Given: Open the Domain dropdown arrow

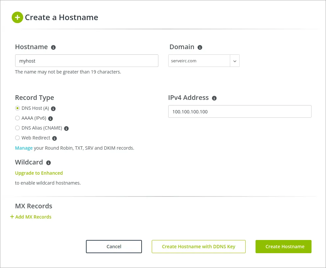Looking at the screenshot, I should click(235, 61).
